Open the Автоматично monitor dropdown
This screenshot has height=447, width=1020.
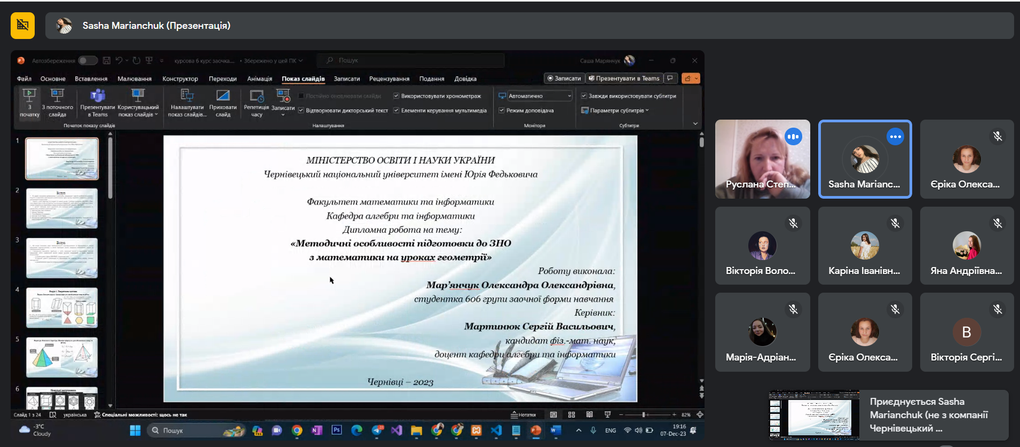click(x=539, y=96)
